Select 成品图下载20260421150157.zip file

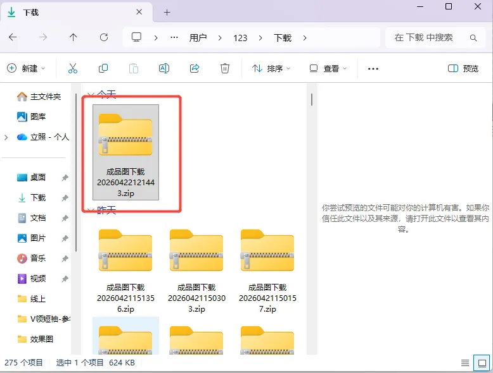(x=267, y=271)
